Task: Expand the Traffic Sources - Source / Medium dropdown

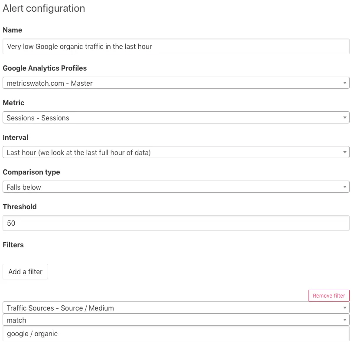Action: click(173, 308)
